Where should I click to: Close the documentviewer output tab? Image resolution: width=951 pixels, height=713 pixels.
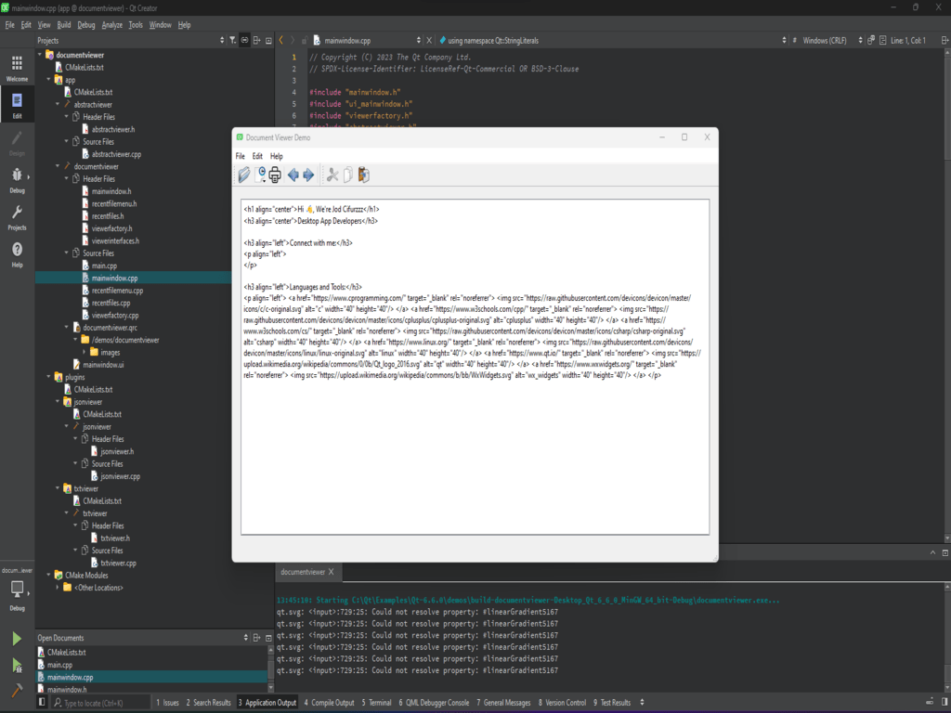point(332,571)
